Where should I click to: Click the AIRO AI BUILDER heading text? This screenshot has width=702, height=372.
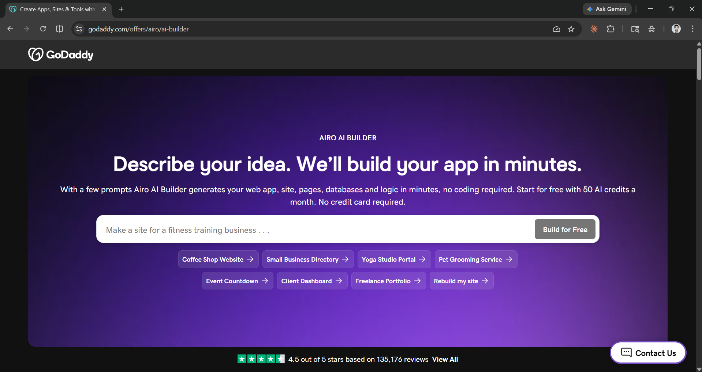[348, 138]
